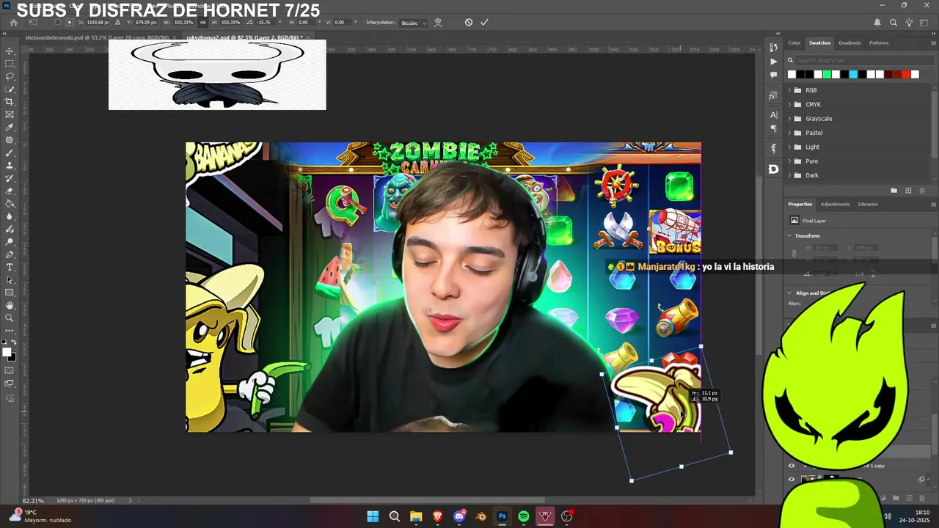Select the Rectangular Marquee tool
939x528 pixels.
10,64
